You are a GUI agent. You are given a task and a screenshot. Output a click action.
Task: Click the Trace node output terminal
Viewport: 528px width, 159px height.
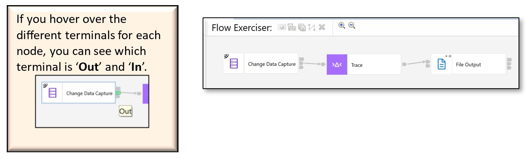404,64
